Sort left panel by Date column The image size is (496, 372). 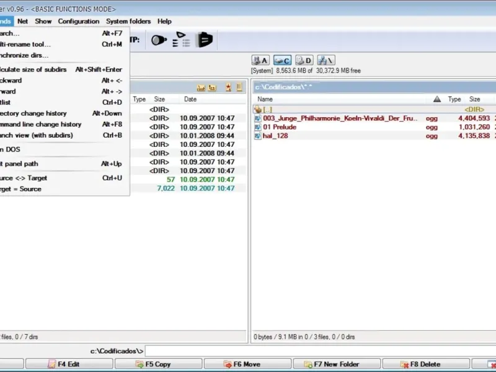pos(190,99)
